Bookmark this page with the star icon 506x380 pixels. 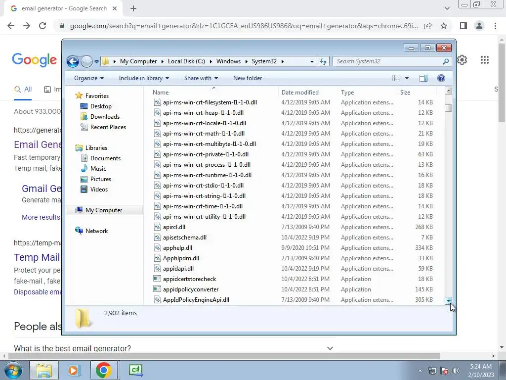(444, 26)
